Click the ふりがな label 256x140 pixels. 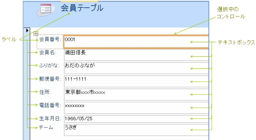coord(49,65)
